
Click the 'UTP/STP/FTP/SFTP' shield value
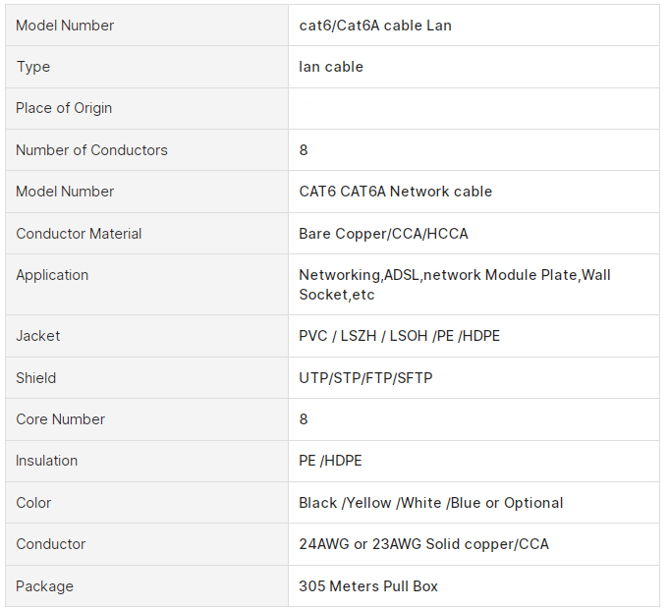(365, 378)
